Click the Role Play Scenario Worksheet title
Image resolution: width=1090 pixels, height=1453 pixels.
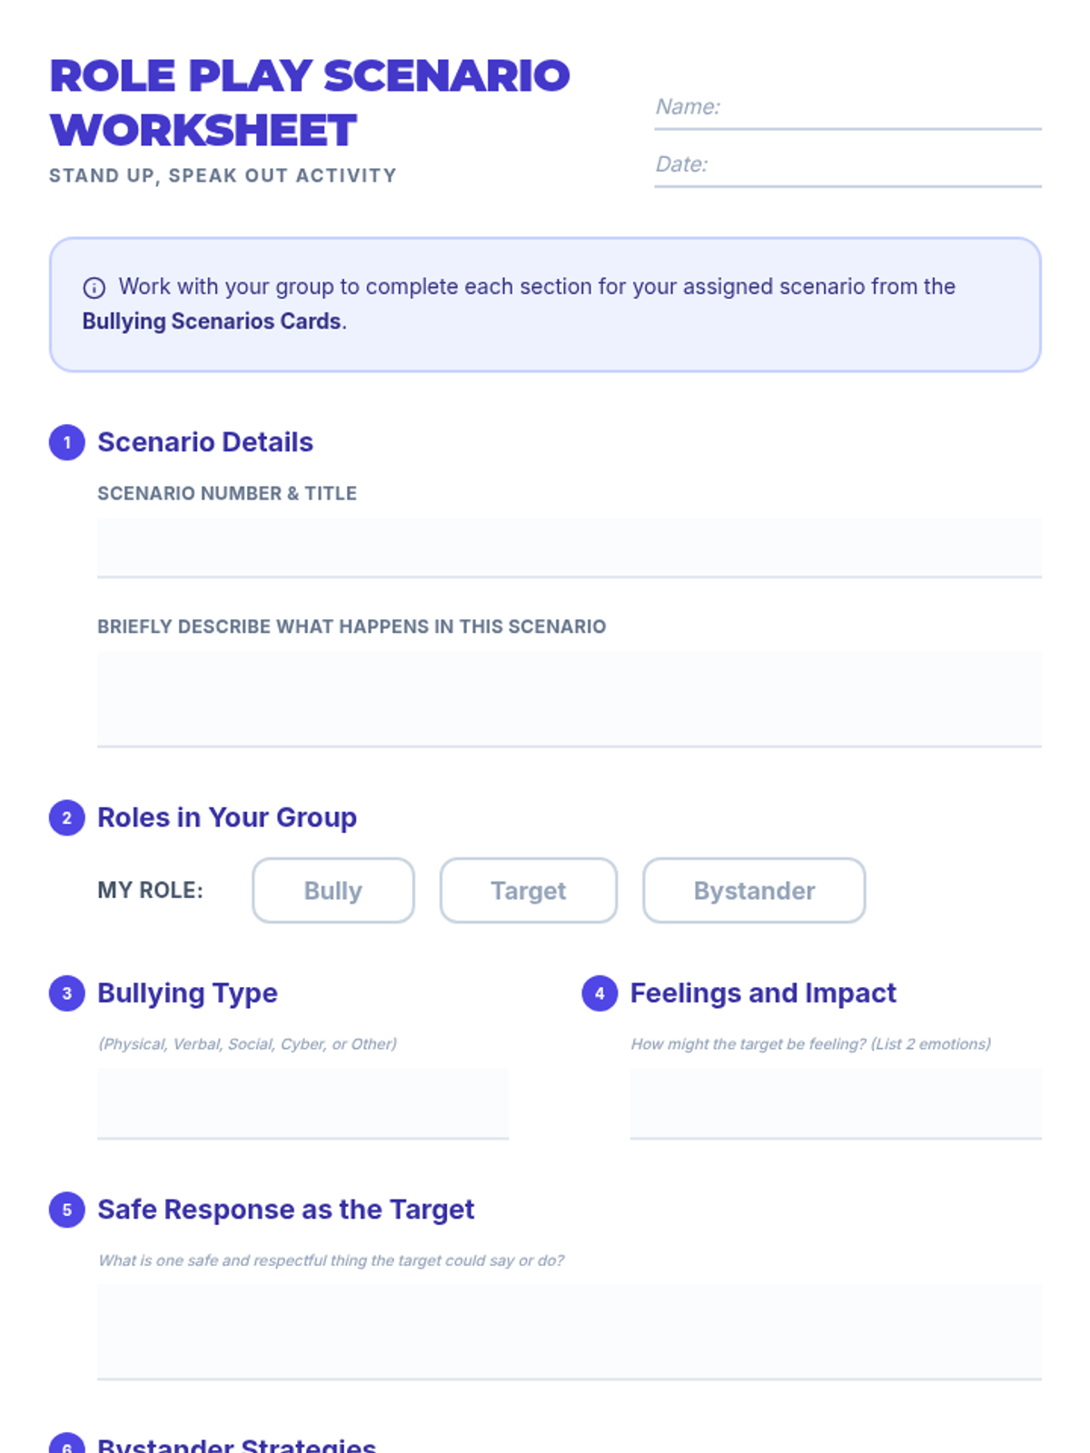point(310,103)
